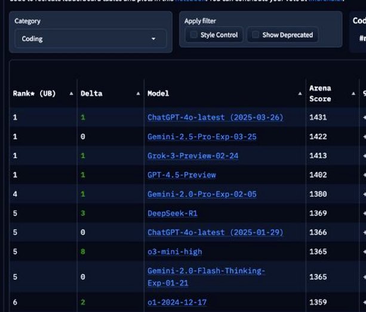Screen dimensions: 366x312
Task: Enable the Show Deprecated checkbox
Action: click(256, 35)
